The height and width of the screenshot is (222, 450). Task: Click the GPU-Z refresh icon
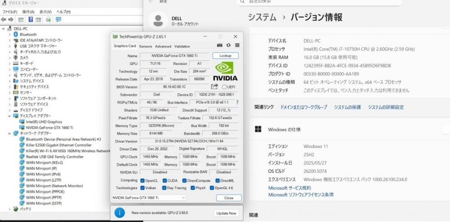(x=229, y=45)
